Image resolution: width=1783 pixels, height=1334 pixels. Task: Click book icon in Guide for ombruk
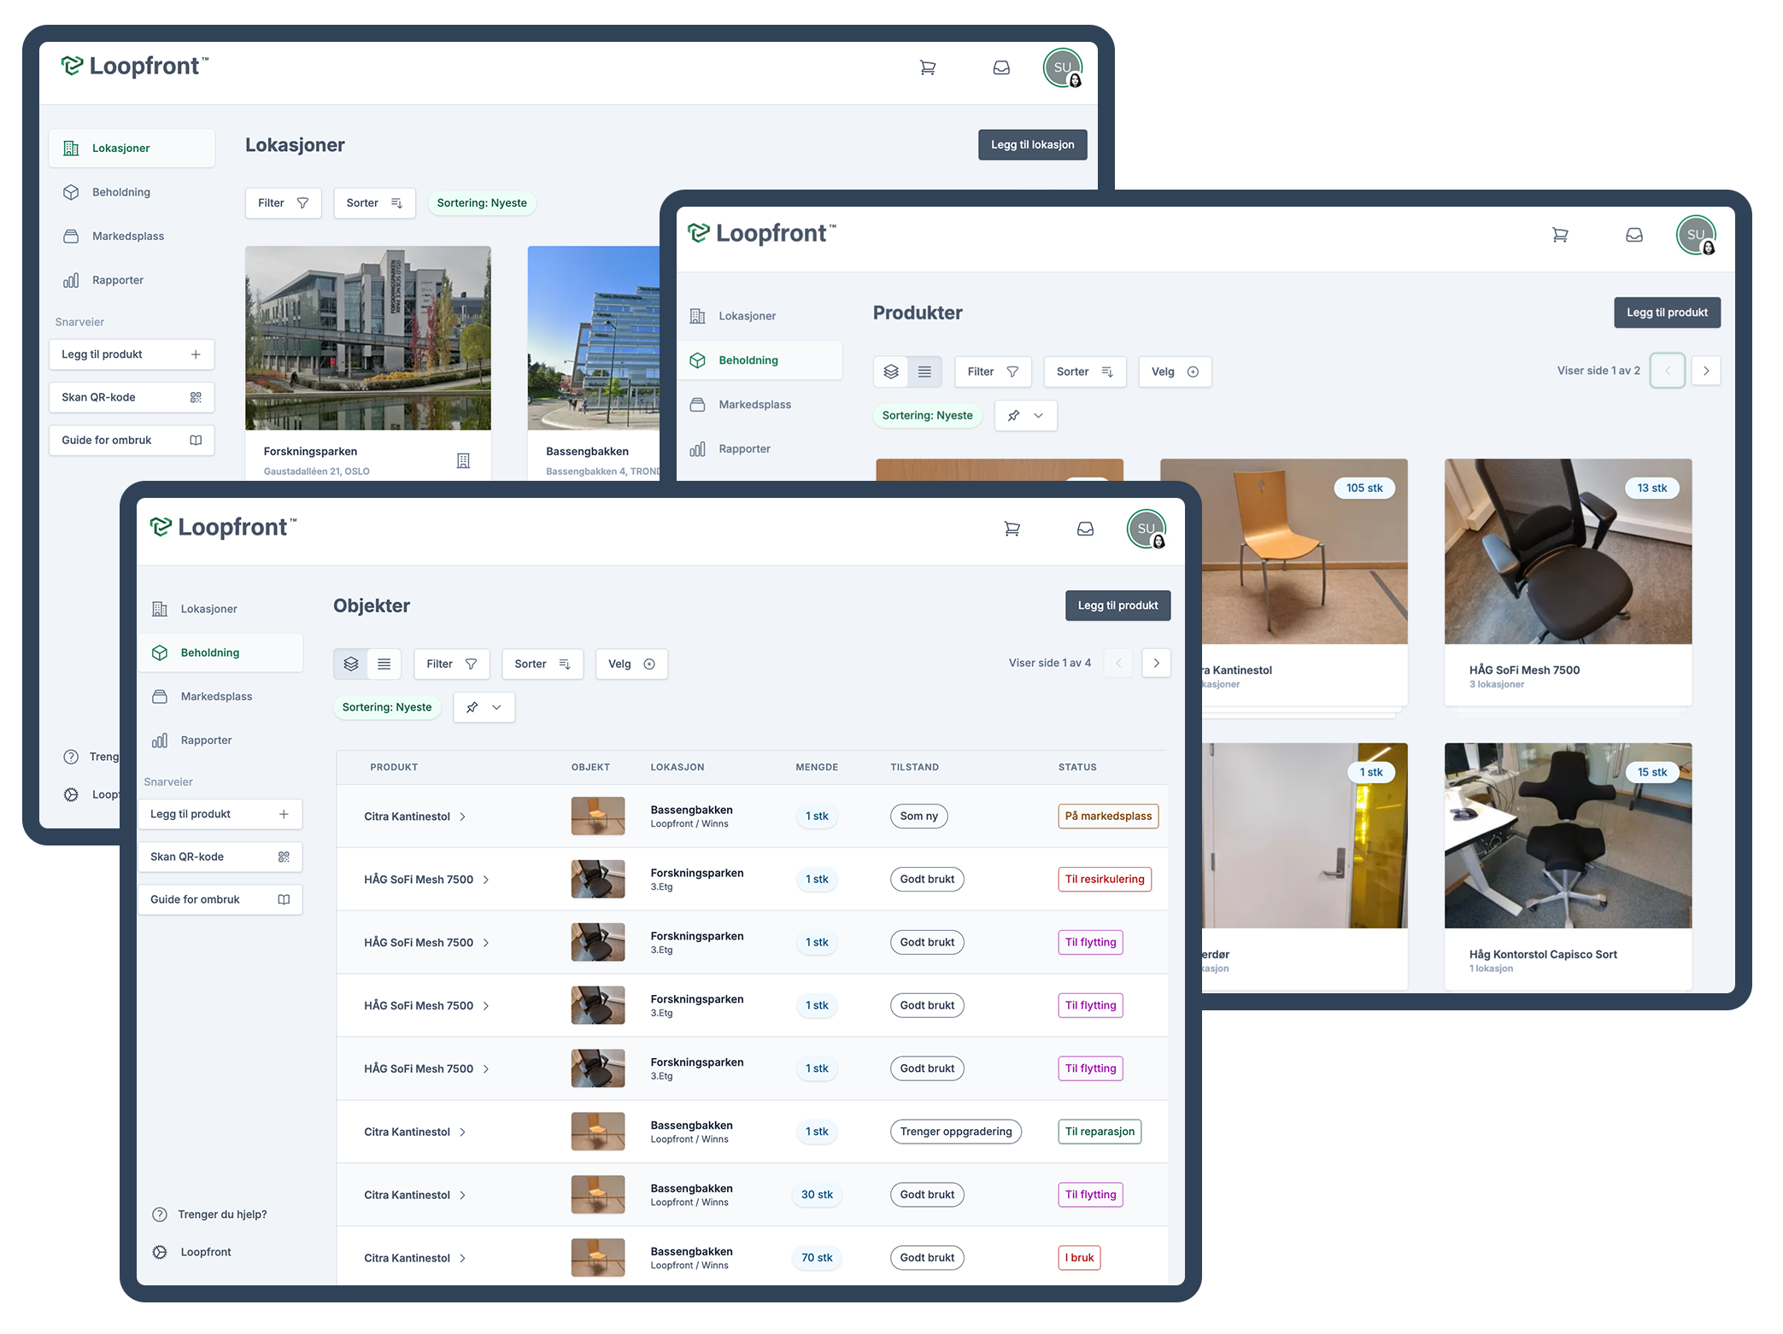click(284, 899)
